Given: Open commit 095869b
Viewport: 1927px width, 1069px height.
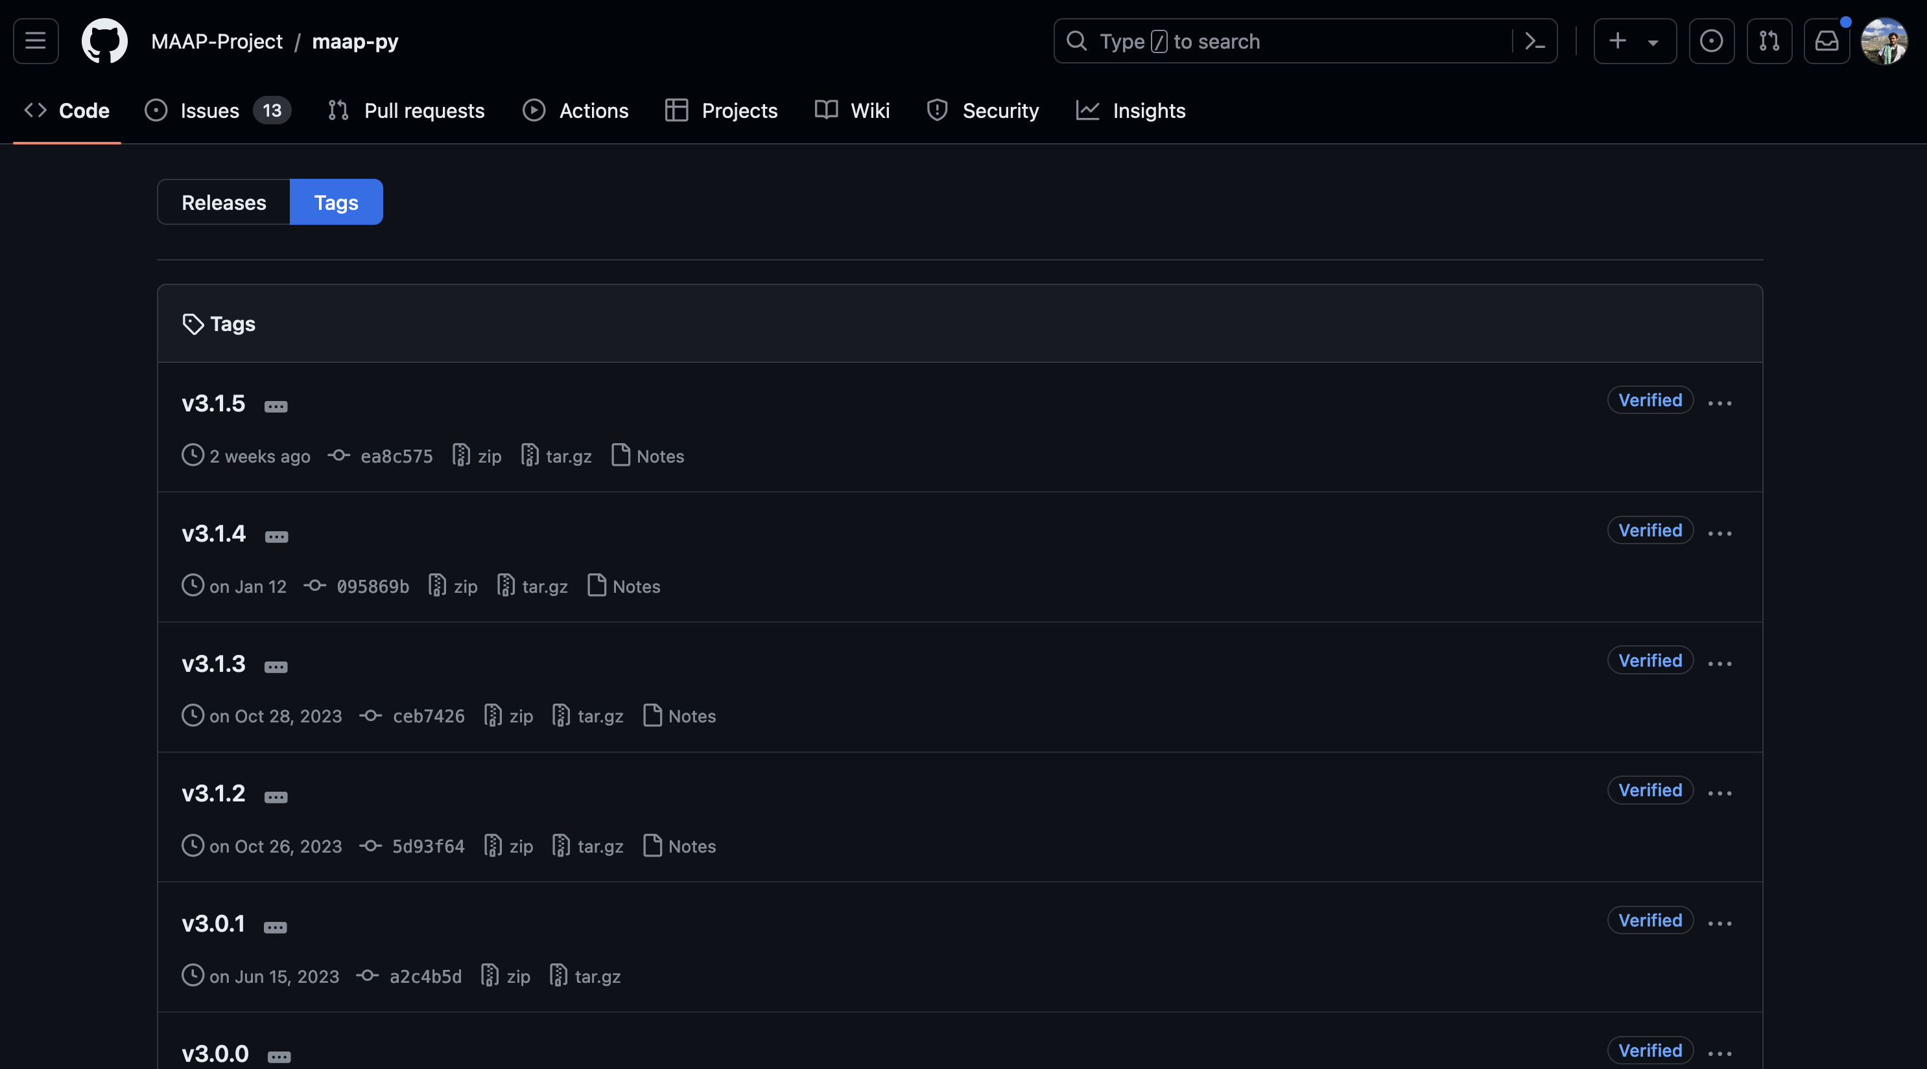Looking at the screenshot, I should tap(357, 585).
